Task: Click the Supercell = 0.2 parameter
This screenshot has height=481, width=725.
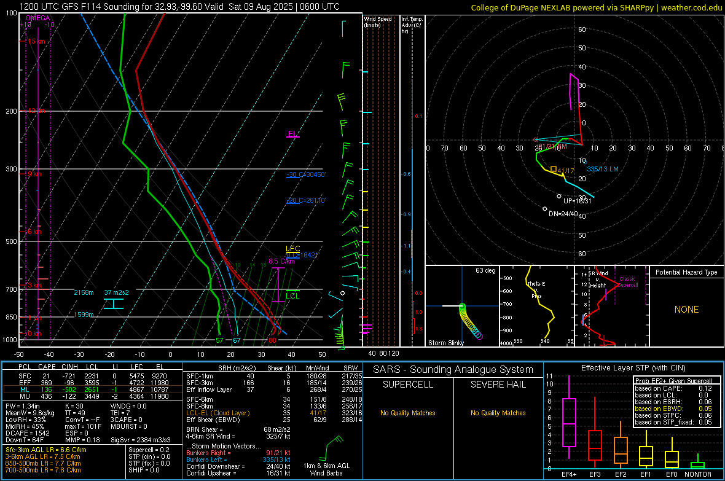Action: 149,450
